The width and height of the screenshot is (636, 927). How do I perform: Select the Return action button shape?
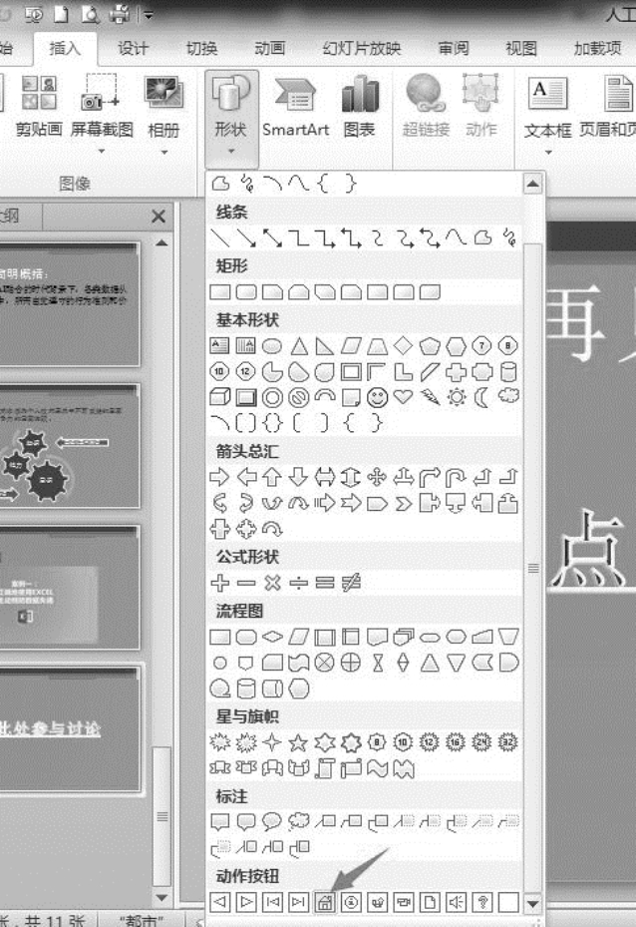[378, 902]
